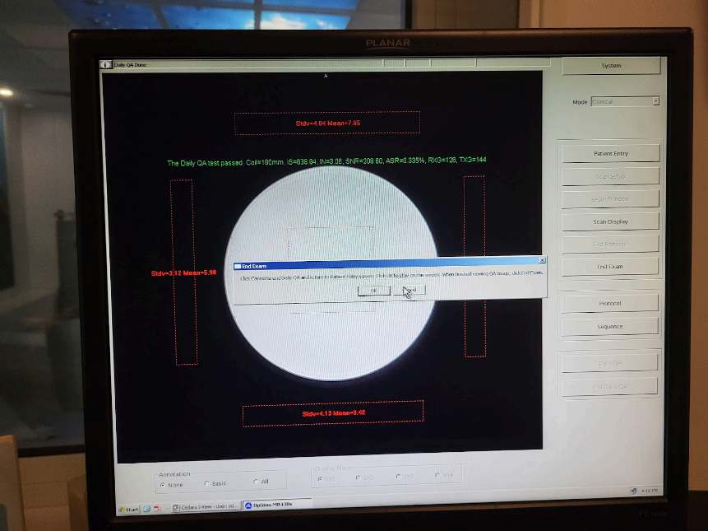
Task: Open the Protocol button
Action: [x=609, y=304]
